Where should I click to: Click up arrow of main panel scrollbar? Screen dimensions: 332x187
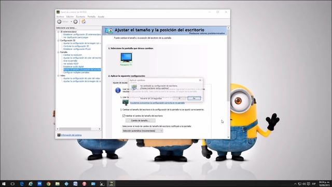228,28
